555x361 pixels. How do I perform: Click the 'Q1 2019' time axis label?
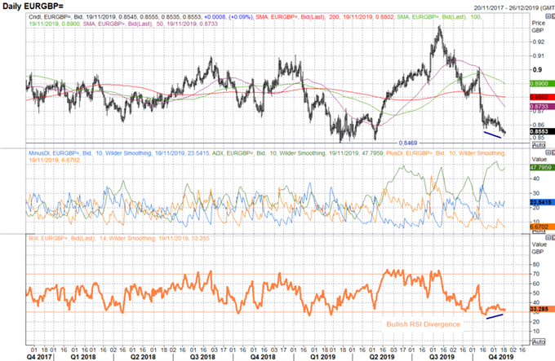pyautogui.click(x=323, y=357)
